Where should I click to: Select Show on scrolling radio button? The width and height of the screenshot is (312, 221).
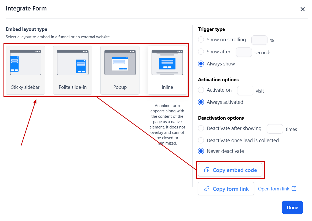click(201, 40)
